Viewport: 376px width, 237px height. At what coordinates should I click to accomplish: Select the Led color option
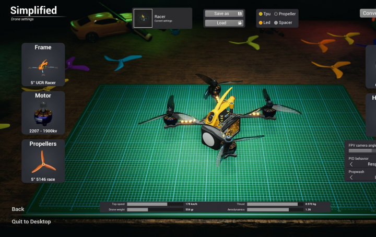(x=261, y=23)
